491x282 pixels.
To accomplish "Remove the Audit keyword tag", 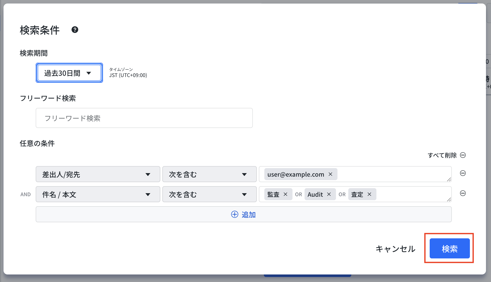I will (329, 194).
